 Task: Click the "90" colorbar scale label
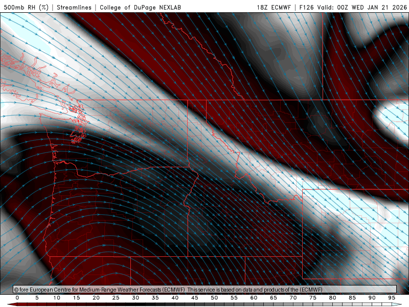372,298
